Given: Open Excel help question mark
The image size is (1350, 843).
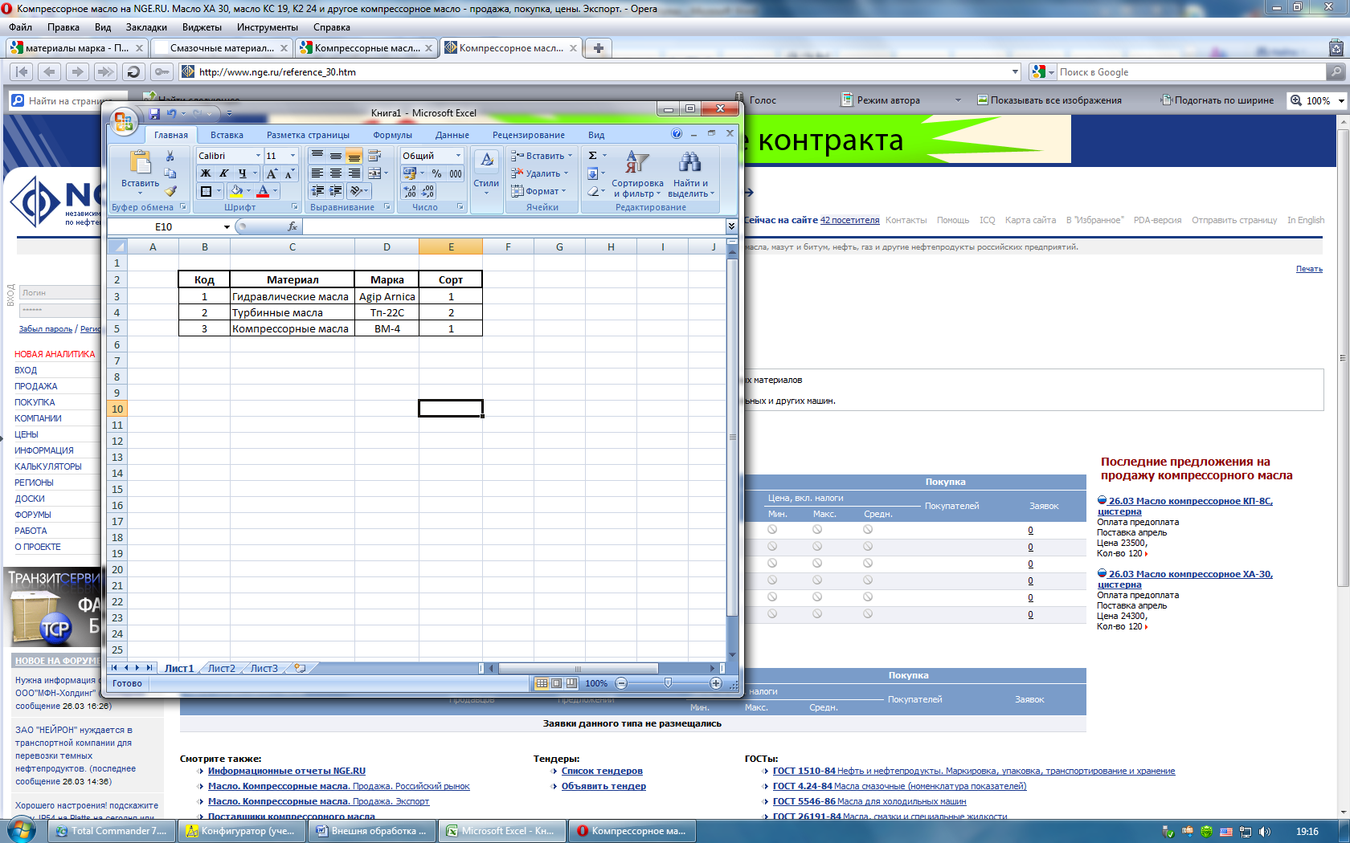Looking at the screenshot, I should coord(677,134).
